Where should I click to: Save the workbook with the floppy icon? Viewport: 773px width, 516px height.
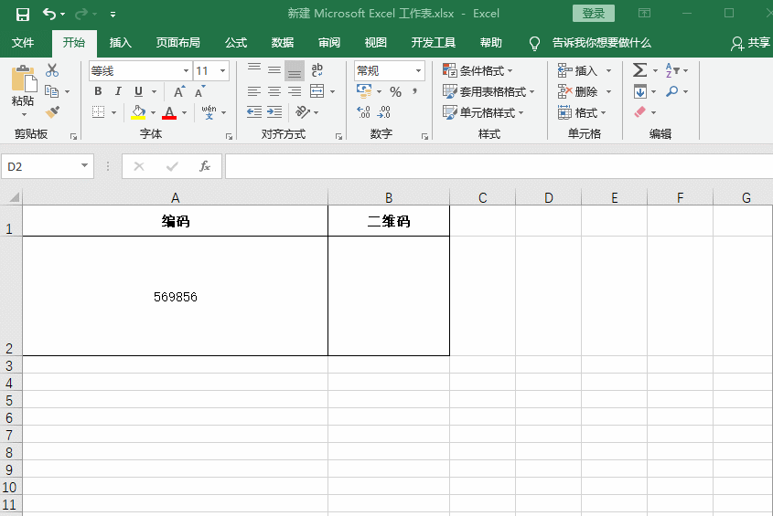pyautogui.click(x=23, y=15)
